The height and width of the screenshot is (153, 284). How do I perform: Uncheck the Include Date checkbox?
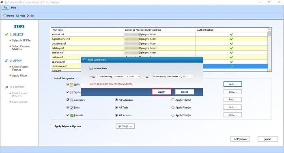click(91, 68)
